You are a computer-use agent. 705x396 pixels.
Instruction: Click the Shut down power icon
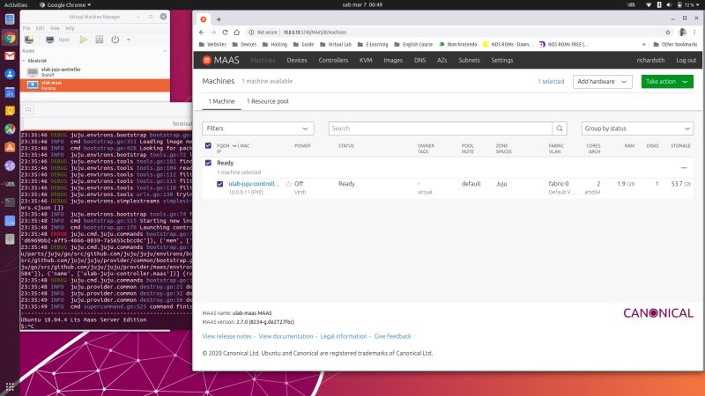pos(115,40)
